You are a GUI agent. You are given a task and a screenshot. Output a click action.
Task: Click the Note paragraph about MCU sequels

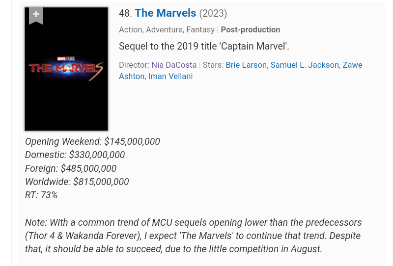193,236
